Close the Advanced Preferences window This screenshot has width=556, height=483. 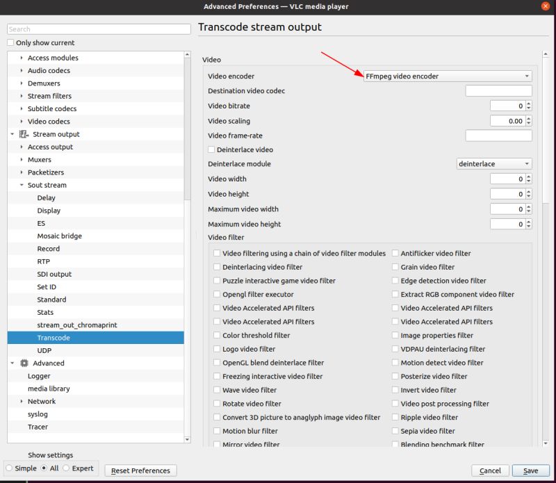pyautogui.click(x=546, y=6)
